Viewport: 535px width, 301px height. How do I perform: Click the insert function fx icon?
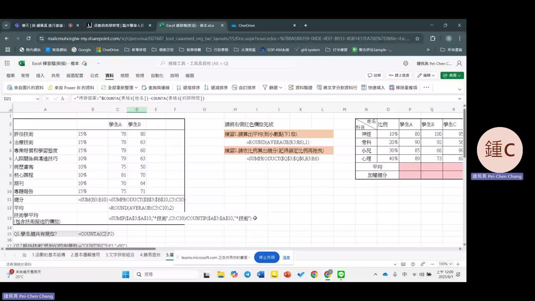63,99
